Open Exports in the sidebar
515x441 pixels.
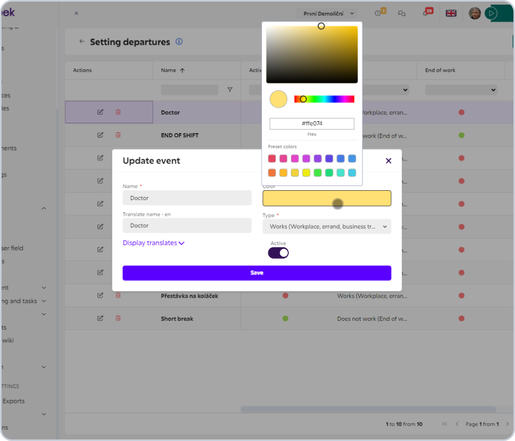(14, 401)
